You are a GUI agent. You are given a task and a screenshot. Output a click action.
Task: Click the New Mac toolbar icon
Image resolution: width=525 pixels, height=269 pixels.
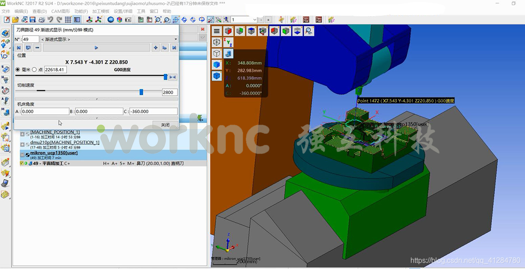(x=319, y=20)
